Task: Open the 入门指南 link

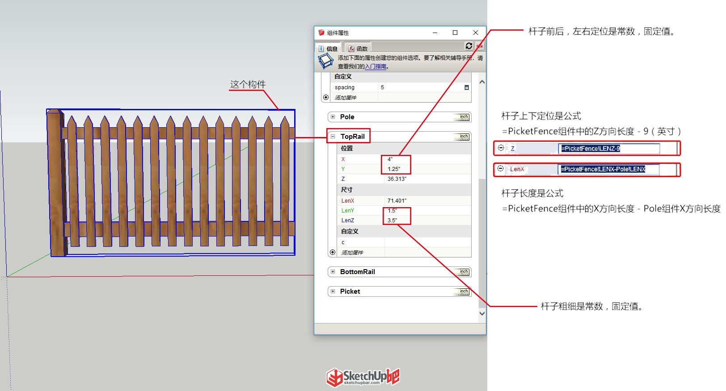Action: (376, 67)
